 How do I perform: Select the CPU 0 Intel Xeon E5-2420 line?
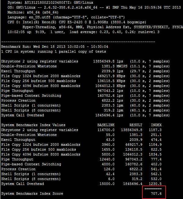[77, 22]
